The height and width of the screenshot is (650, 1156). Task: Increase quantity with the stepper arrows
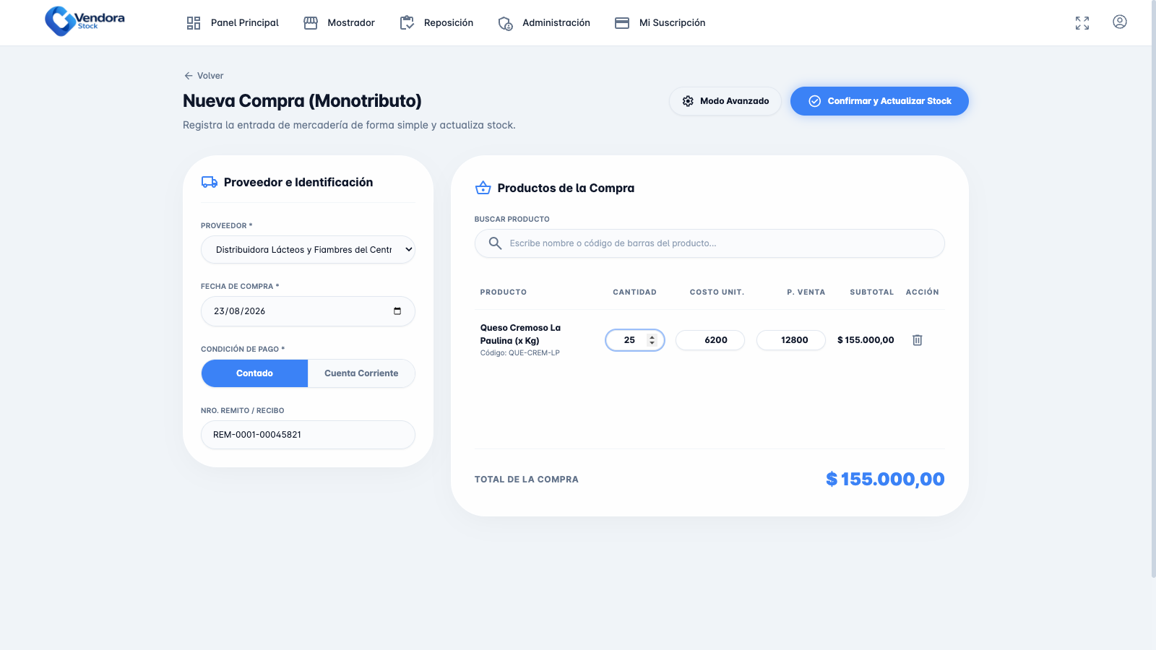pos(652,337)
